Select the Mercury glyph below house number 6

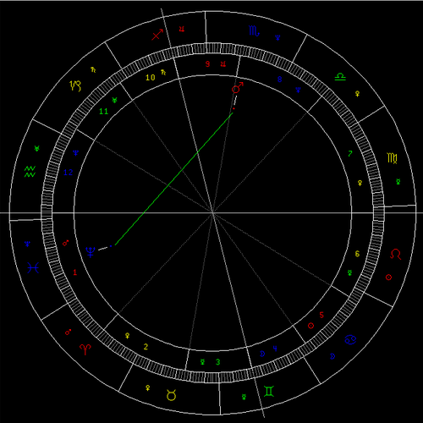tap(349, 272)
